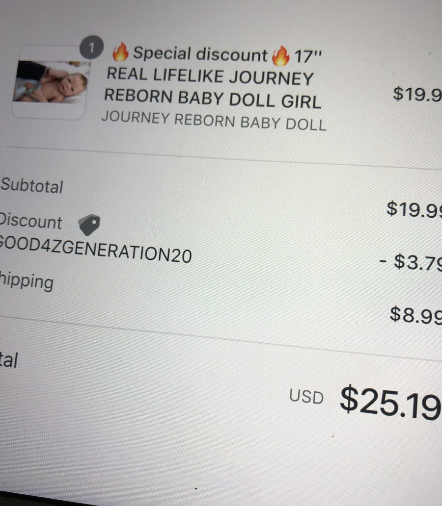The width and height of the screenshot is (442, 506).
Task: Open the reborn baby doll product thumbnail
Action: coord(51,82)
